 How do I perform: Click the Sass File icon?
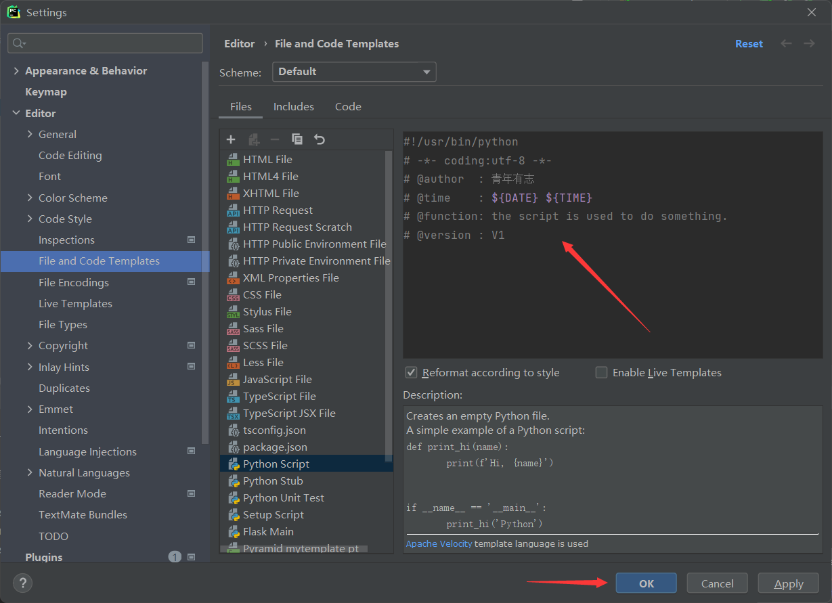coord(233,329)
